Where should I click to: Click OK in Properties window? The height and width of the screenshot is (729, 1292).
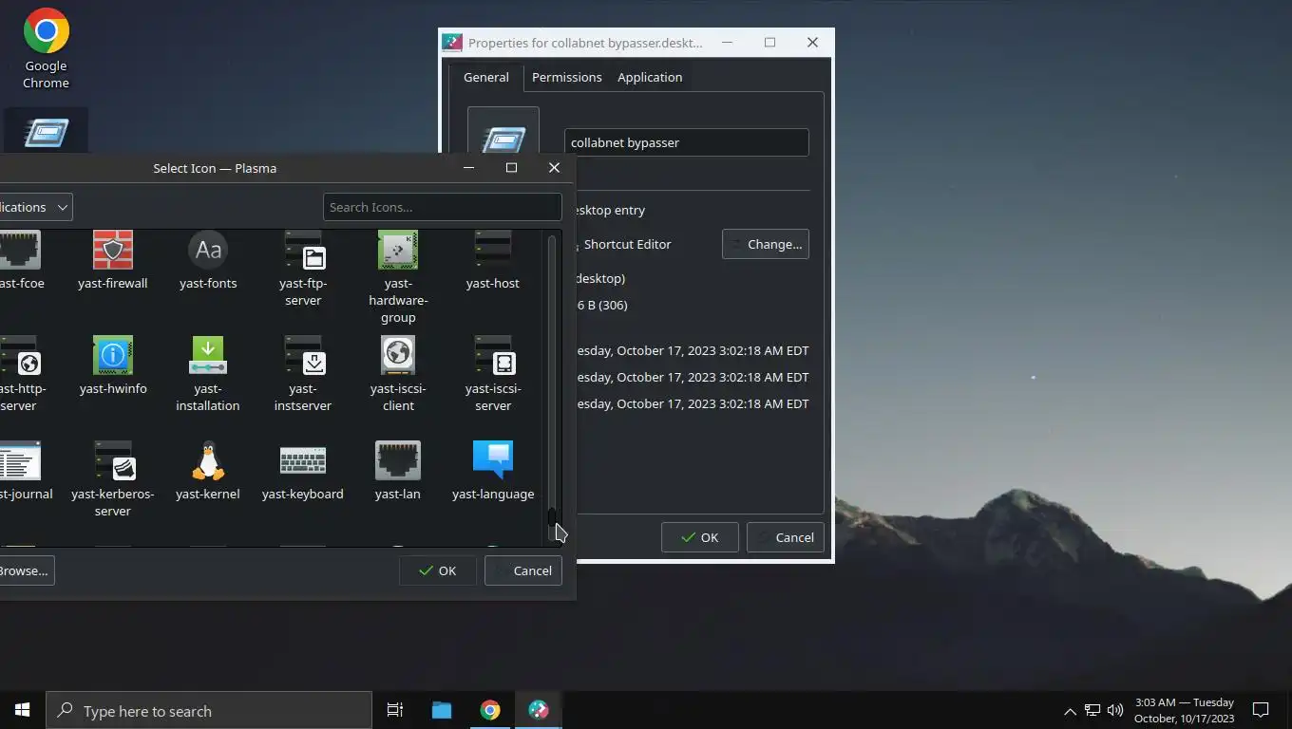[700, 537]
